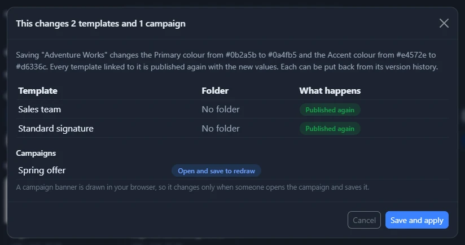Click No folder cell for Standard signature
The width and height of the screenshot is (465, 245).
(220, 129)
